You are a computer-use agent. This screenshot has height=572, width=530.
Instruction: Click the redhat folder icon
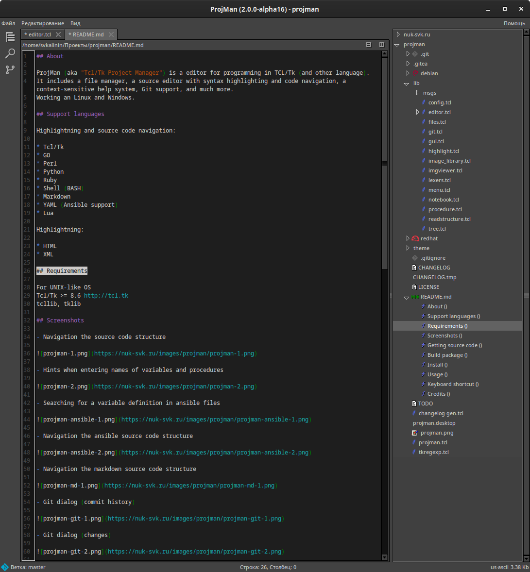point(415,238)
